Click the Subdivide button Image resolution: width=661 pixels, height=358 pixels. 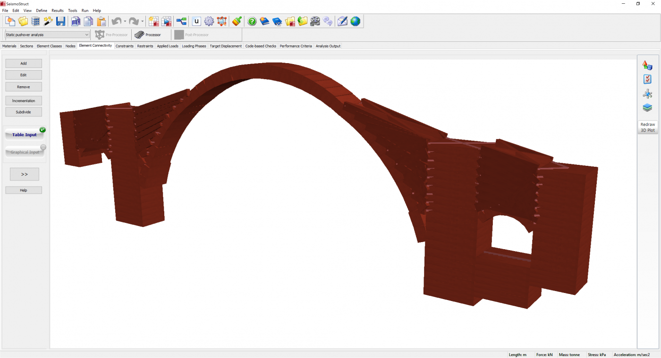(24, 112)
